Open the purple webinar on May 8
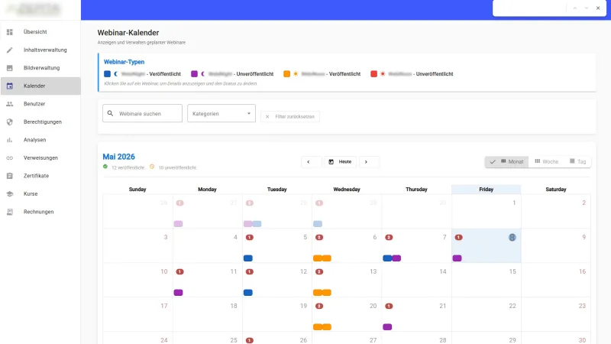Screen dimensions: 611x344 [x=457, y=258]
